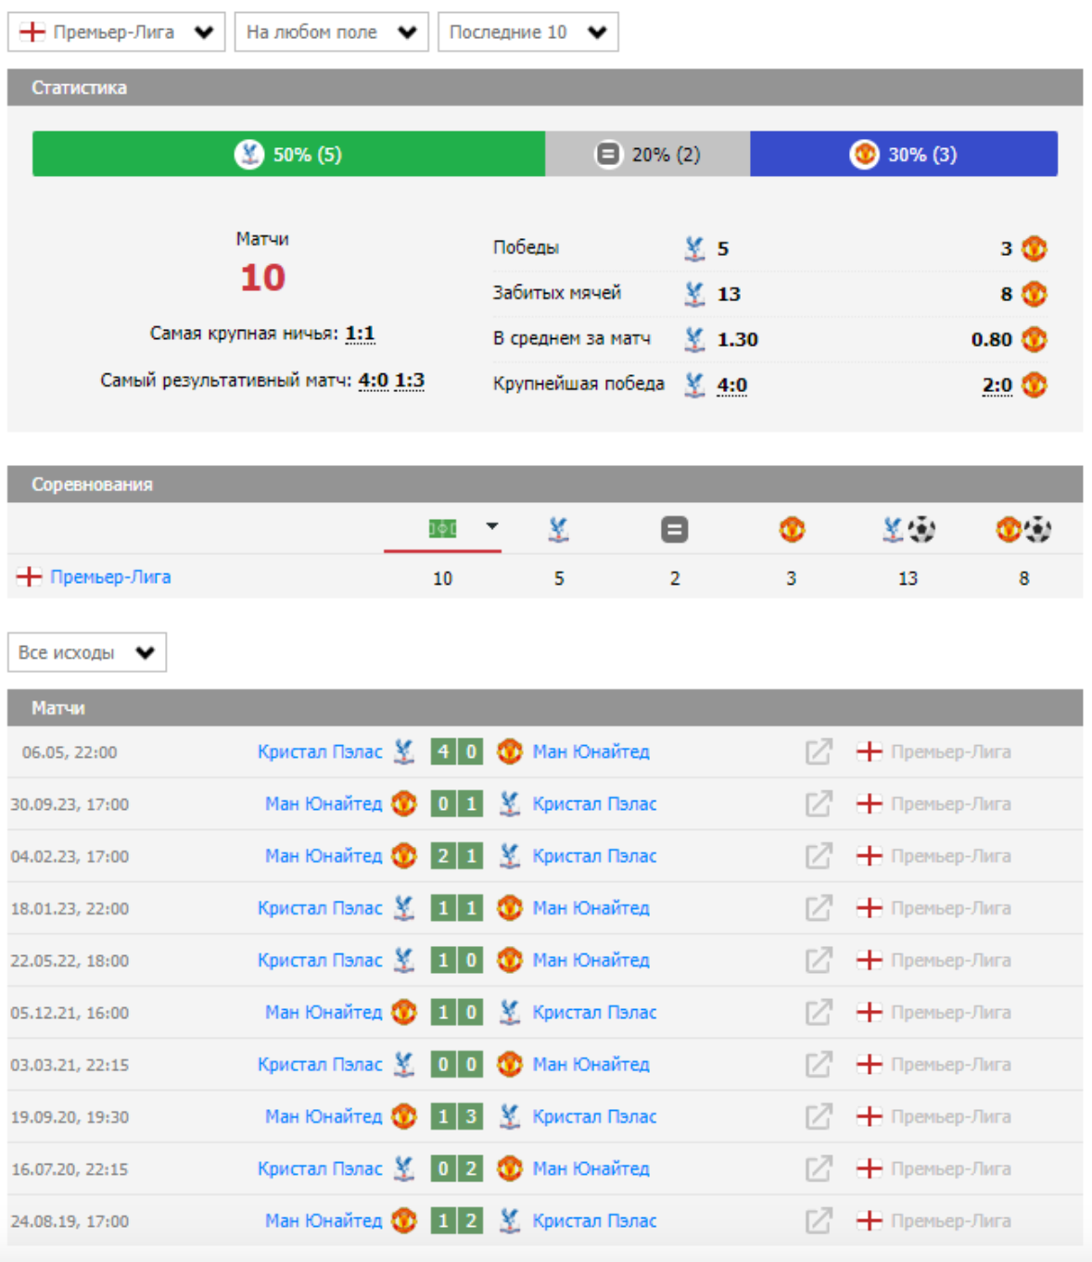Viewport: 1092px width, 1262px height.
Task: Open Кристал Пэлас link in 06.05 match
Action: pos(319,751)
